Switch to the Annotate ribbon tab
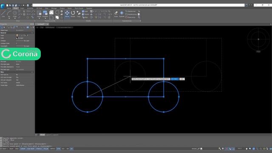Screen dimensions: 272x153 click(30, 8)
